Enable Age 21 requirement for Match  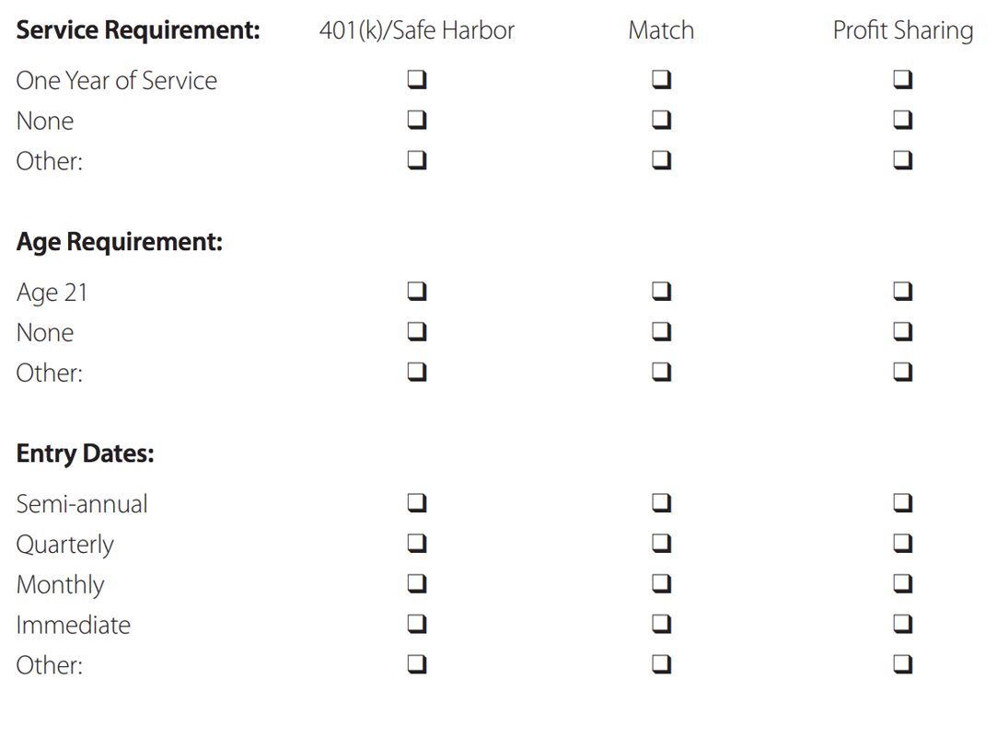(661, 292)
